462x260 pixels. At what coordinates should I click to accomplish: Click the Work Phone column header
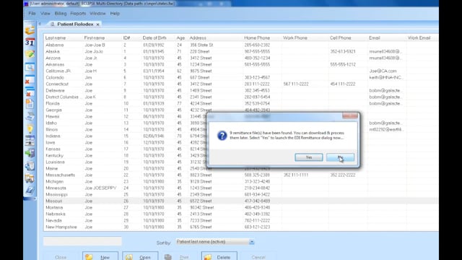click(x=295, y=38)
